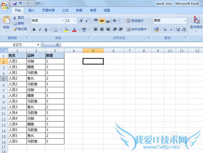Switch to the 页面布局 tab

pyautogui.click(x=48, y=10)
